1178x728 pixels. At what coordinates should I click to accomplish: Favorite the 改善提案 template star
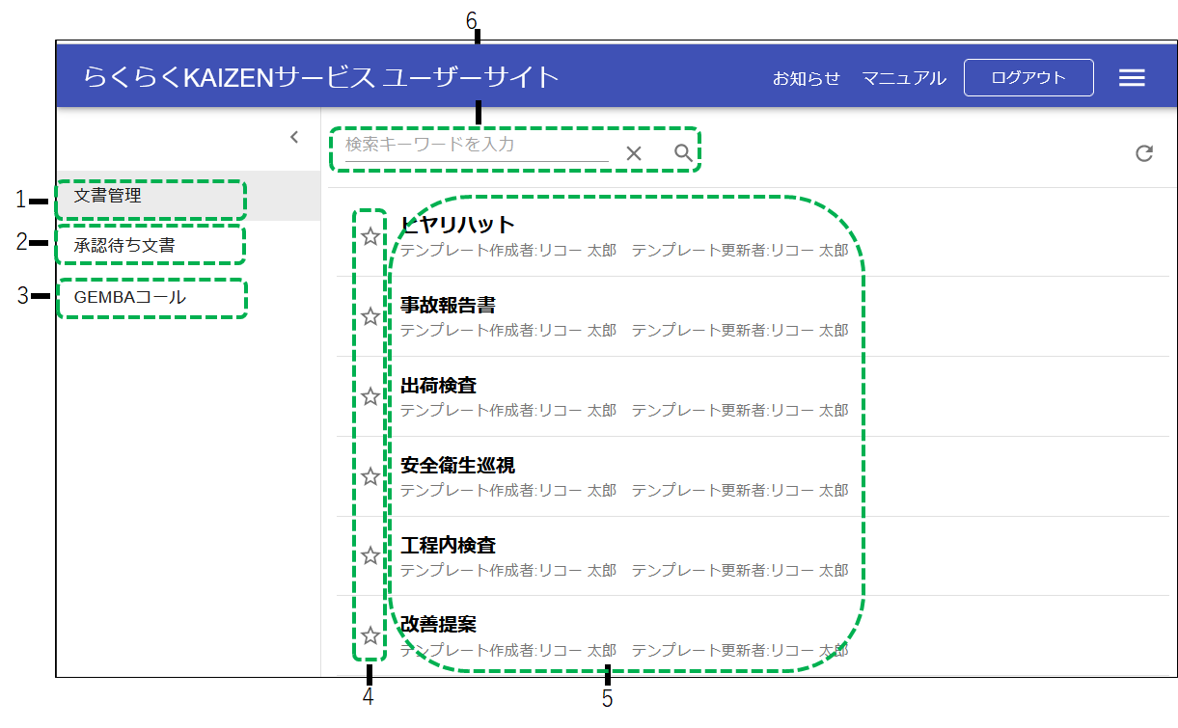tap(371, 636)
